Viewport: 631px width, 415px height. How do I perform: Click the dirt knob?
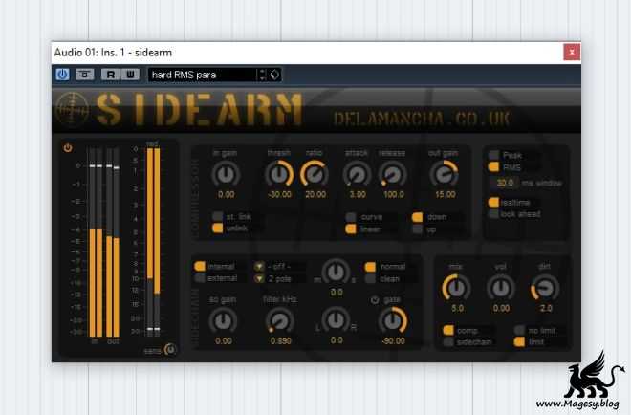[545, 288]
